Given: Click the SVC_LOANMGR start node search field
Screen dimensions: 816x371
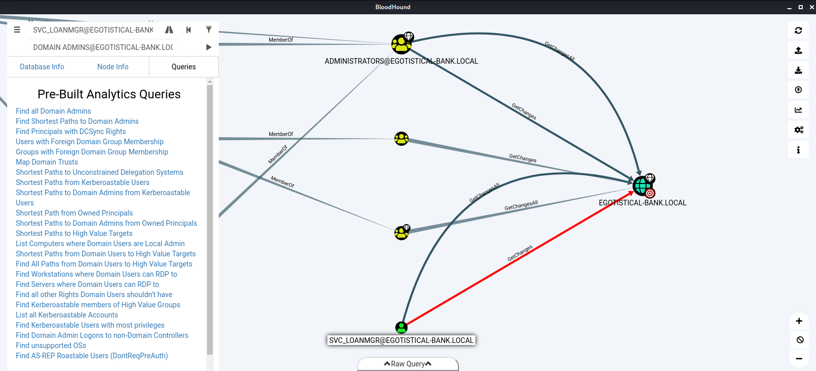Looking at the screenshot, I should pos(93,30).
